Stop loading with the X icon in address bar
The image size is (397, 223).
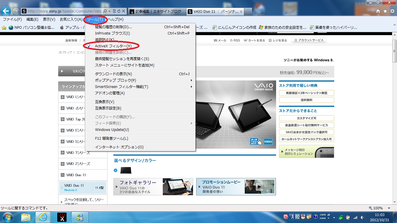click(124, 11)
